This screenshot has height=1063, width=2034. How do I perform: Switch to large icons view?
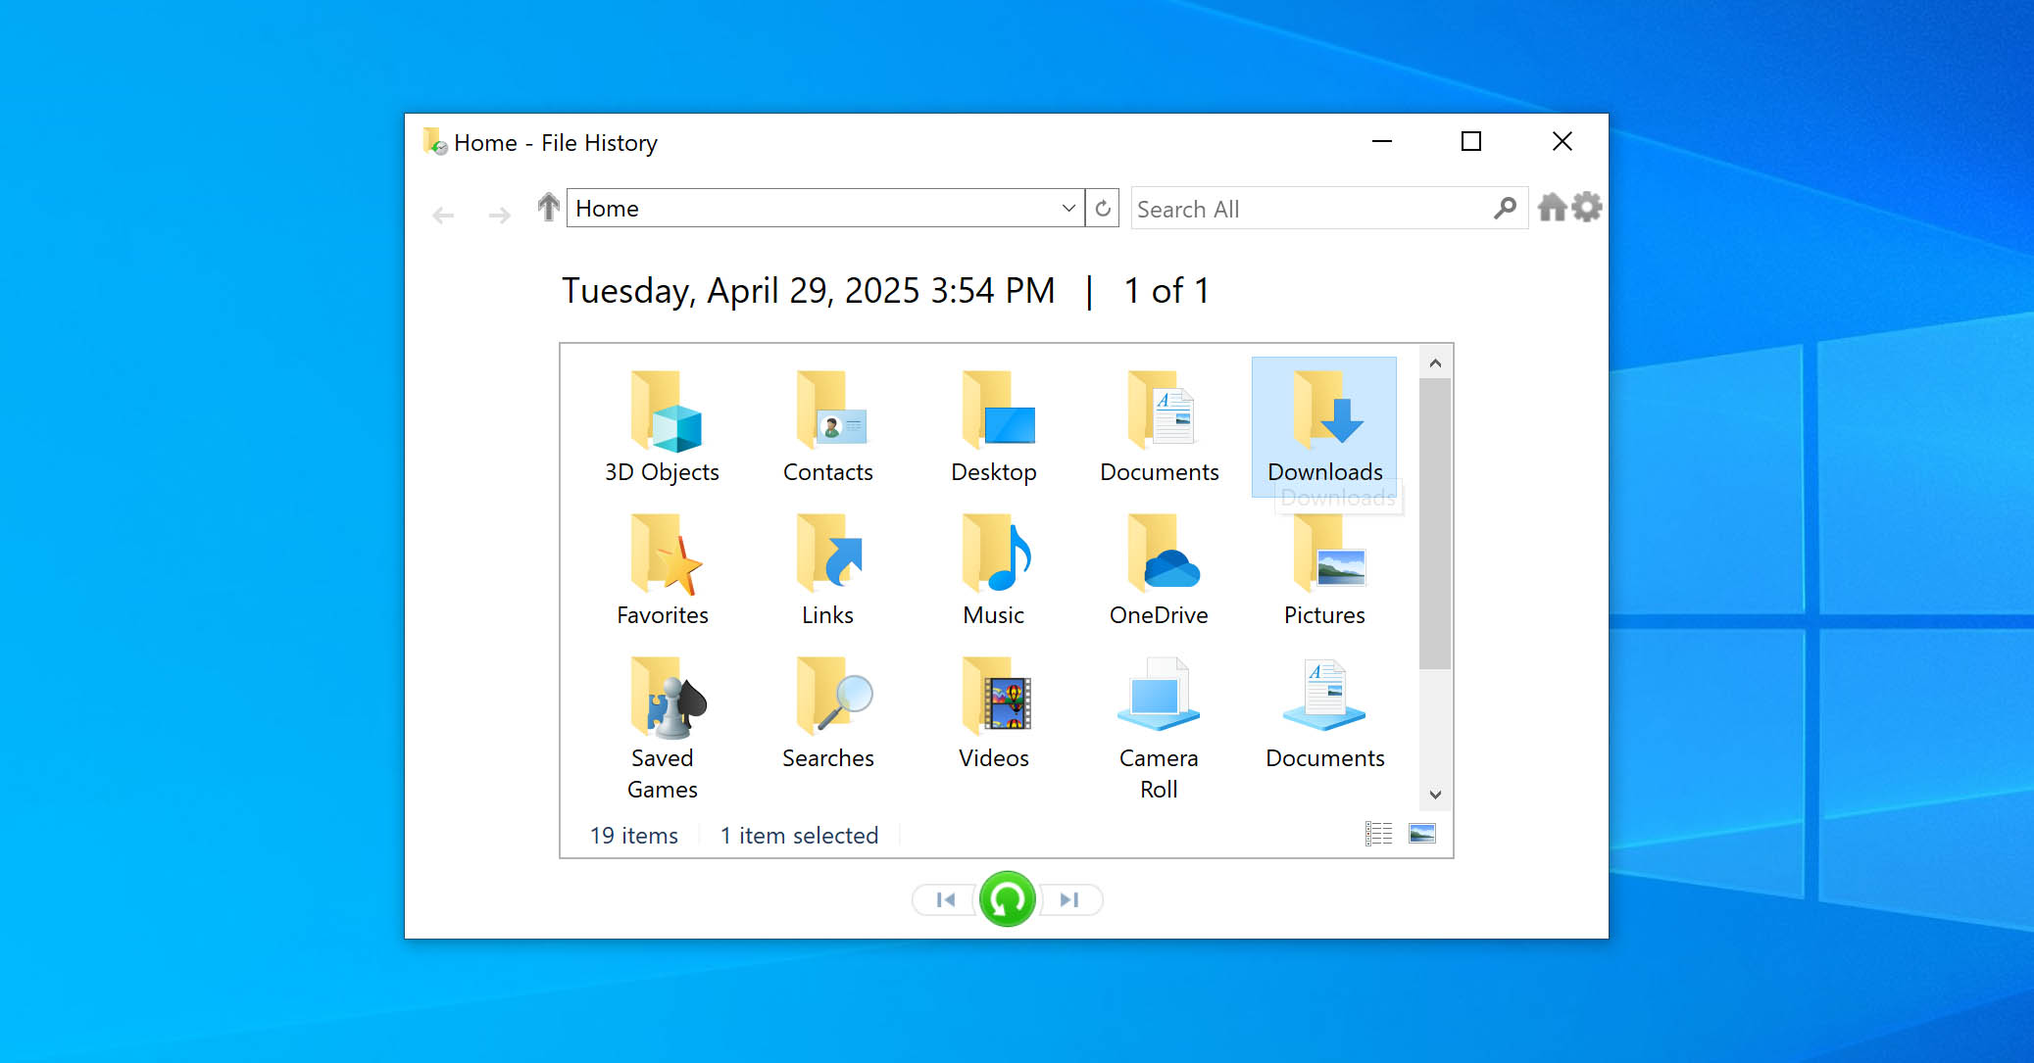click(1421, 834)
